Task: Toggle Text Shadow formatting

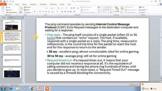Action: 43,12
